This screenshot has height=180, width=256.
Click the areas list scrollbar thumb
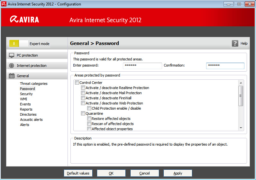[241, 96]
